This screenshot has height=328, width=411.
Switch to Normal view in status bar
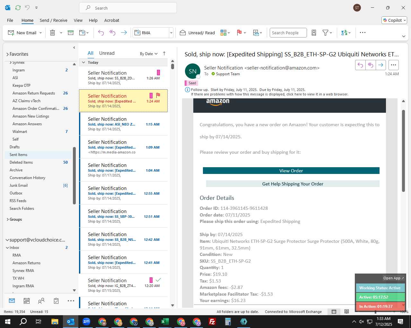pyautogui.click(x=334, y=312)
